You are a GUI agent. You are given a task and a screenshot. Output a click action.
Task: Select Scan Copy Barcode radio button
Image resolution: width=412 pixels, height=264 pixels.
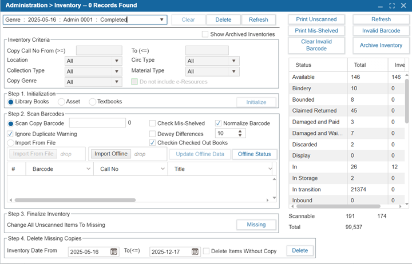10,123
